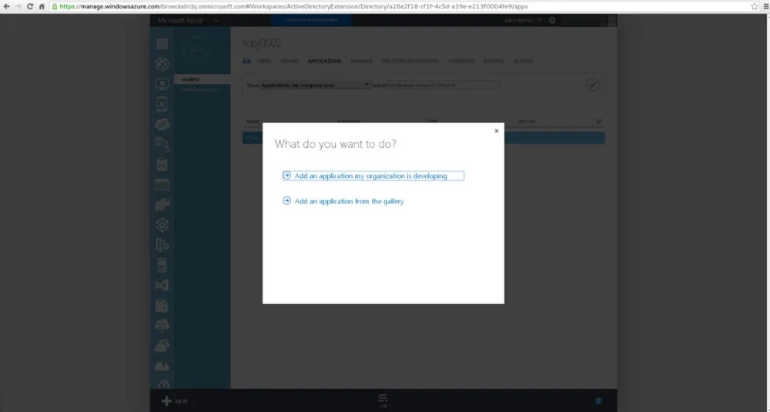Bookmark page with the star icon
The height and width of the screenshot is (412, 770).
pyautogui.click(x=755, y=6)
